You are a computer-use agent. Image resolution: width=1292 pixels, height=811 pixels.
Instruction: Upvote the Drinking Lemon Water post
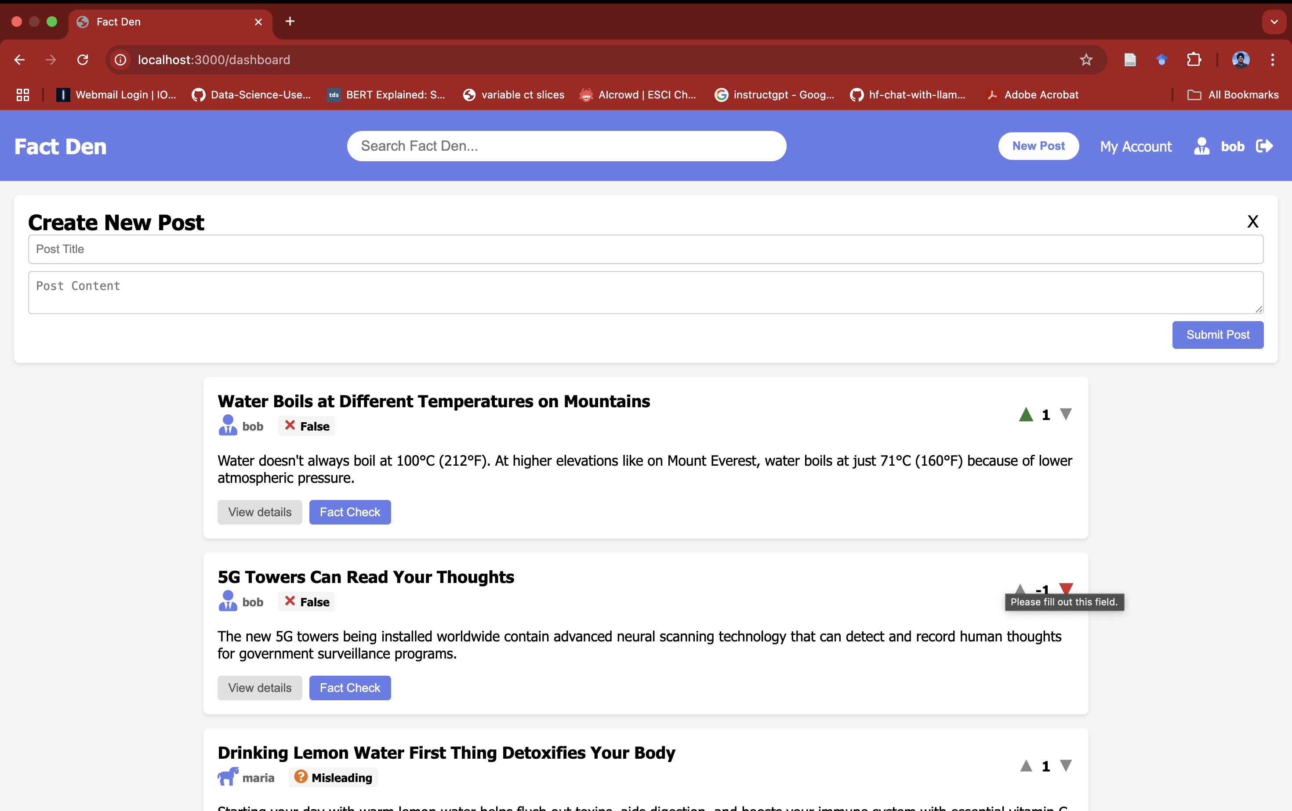tap(1026, 766)
